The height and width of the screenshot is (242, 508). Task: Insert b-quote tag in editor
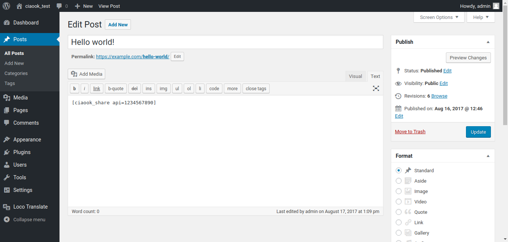116,88
